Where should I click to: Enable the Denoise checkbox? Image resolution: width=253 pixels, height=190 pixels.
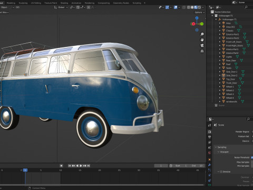[x=221, y=172]
